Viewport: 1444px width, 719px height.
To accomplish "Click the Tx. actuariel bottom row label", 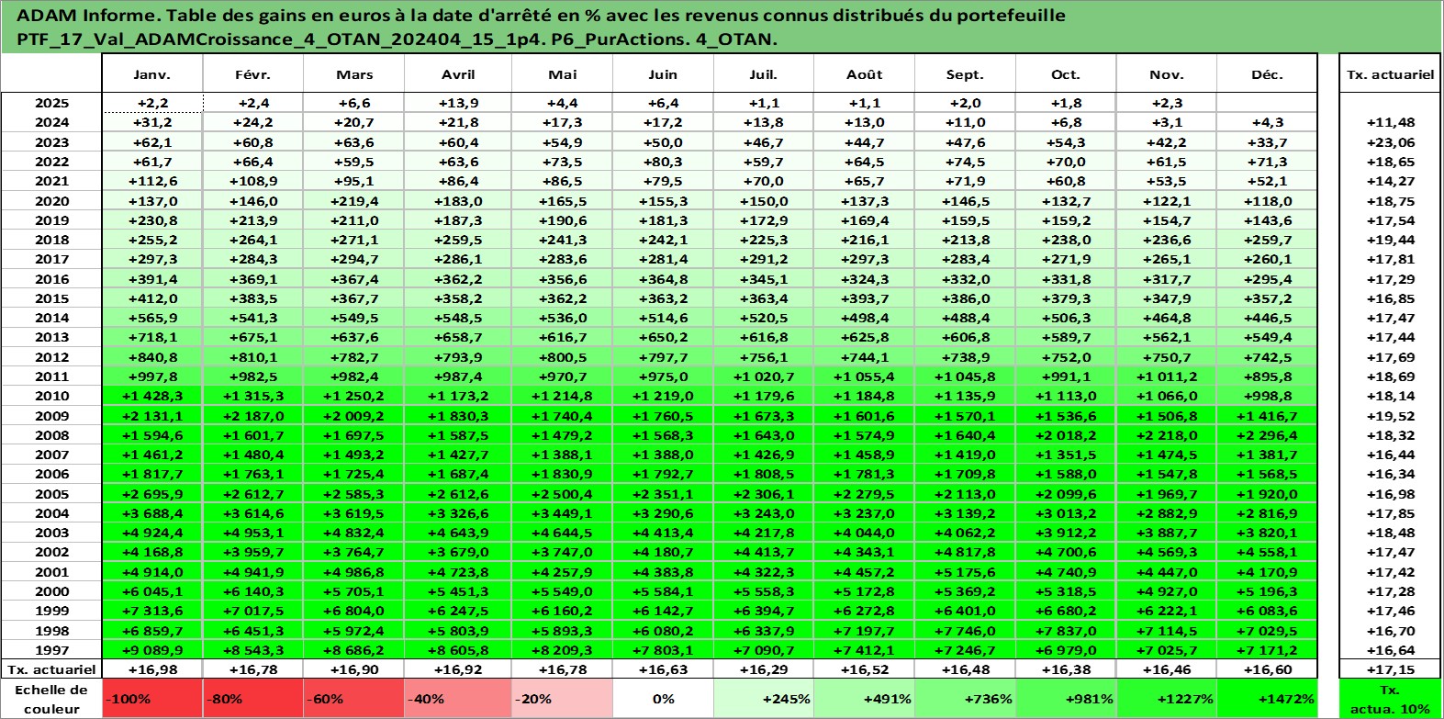I will click(51, 669).
